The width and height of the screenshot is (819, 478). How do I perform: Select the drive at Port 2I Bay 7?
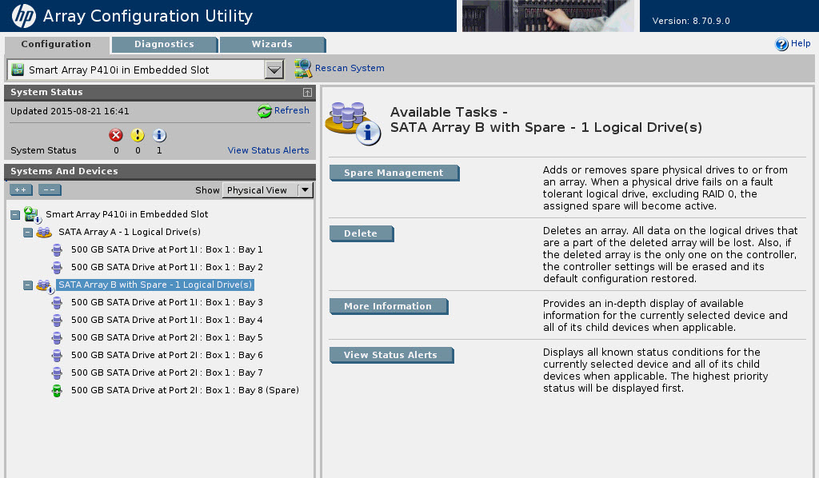[166, 372]
